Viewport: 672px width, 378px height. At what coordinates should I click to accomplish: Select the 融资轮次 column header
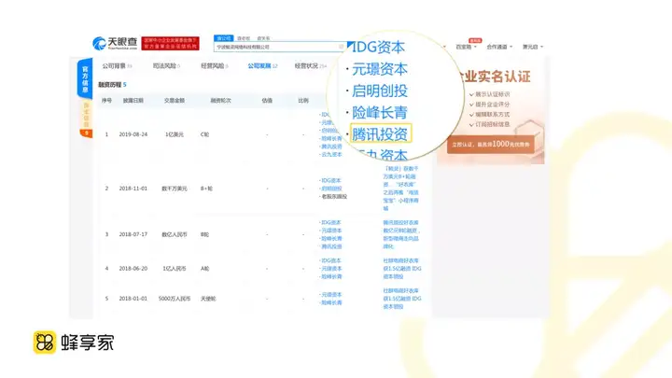(x=220, y=101)
